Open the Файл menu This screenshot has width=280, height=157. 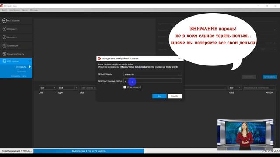coord(4,10)
